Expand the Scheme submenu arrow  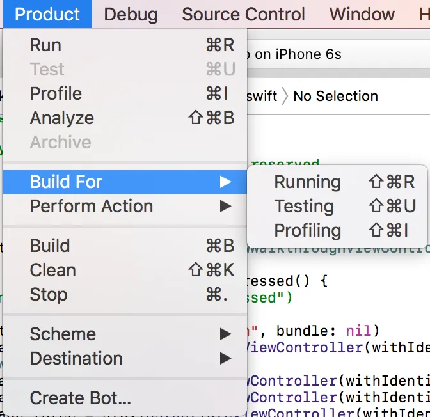click(x=225, y=334)
